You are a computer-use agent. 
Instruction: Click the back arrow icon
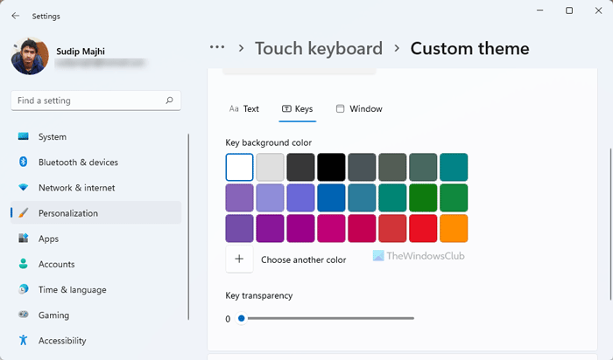coord(15,15)
